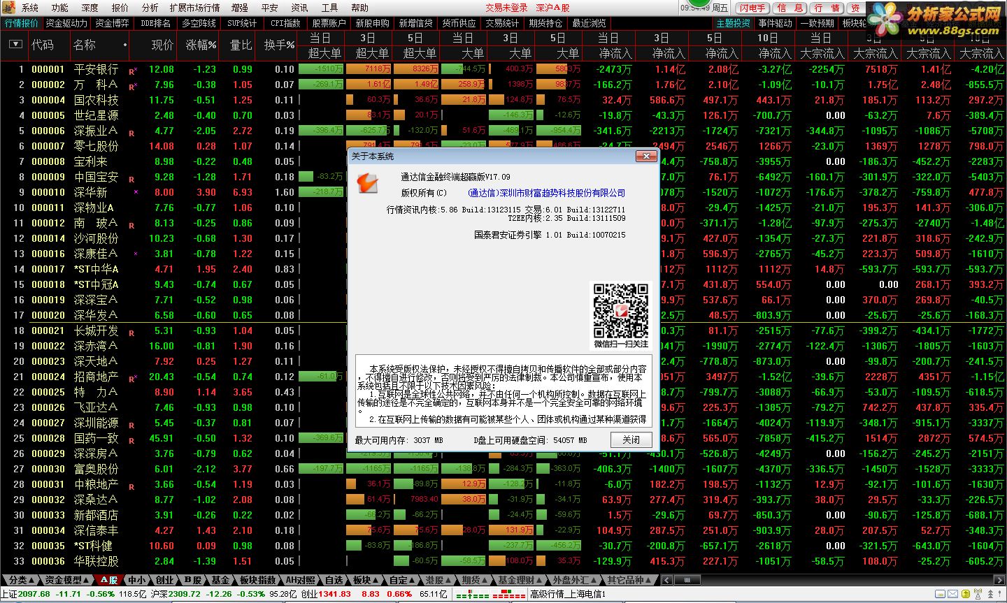Expand the 港股 bottom tab menu
The image size is (1007, 603).
pyautogui.click(x=438, y=580)
